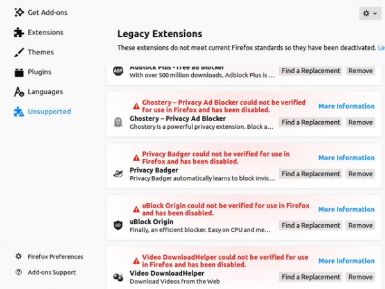Remove the Ghostery extension
The height and width of the screenshot is (289, 385).
point(360,122)
